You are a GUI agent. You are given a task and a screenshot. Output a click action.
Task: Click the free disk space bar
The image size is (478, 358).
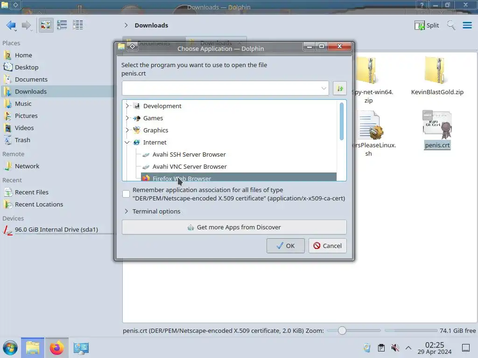coord(411,330)
